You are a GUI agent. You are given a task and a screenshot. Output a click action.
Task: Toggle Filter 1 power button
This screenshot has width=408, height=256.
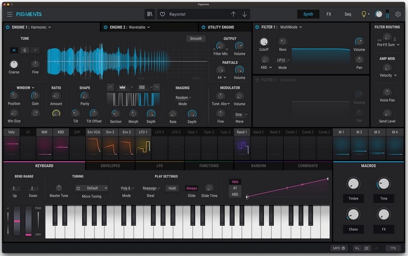(257, 27)
